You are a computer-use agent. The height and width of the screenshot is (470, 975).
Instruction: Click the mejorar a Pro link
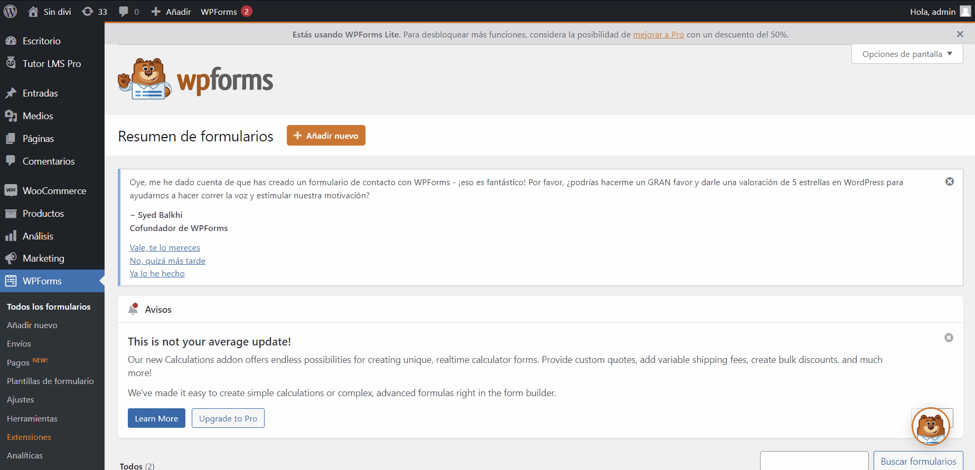(658, 35)
